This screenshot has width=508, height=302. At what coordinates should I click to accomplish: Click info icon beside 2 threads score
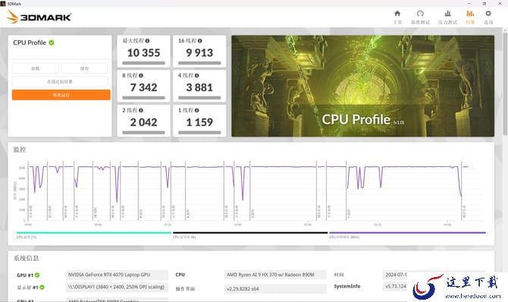(141, 110)
